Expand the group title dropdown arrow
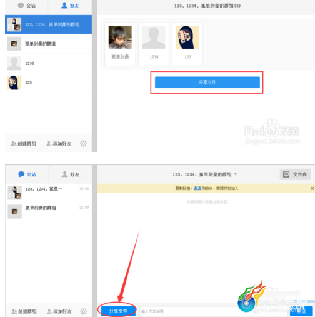 [236, 174]
